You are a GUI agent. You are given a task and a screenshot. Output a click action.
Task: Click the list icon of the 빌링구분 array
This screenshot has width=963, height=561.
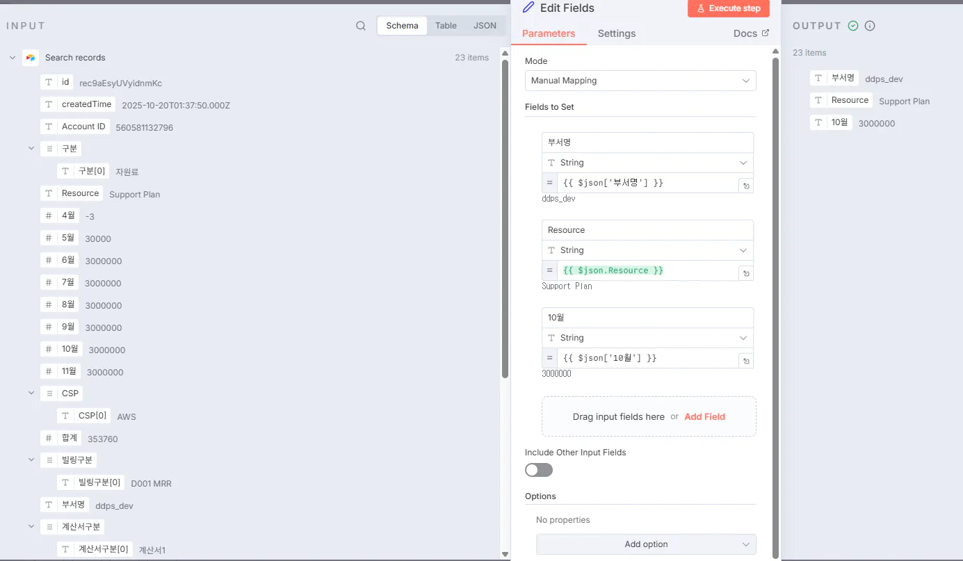(49, 460)
